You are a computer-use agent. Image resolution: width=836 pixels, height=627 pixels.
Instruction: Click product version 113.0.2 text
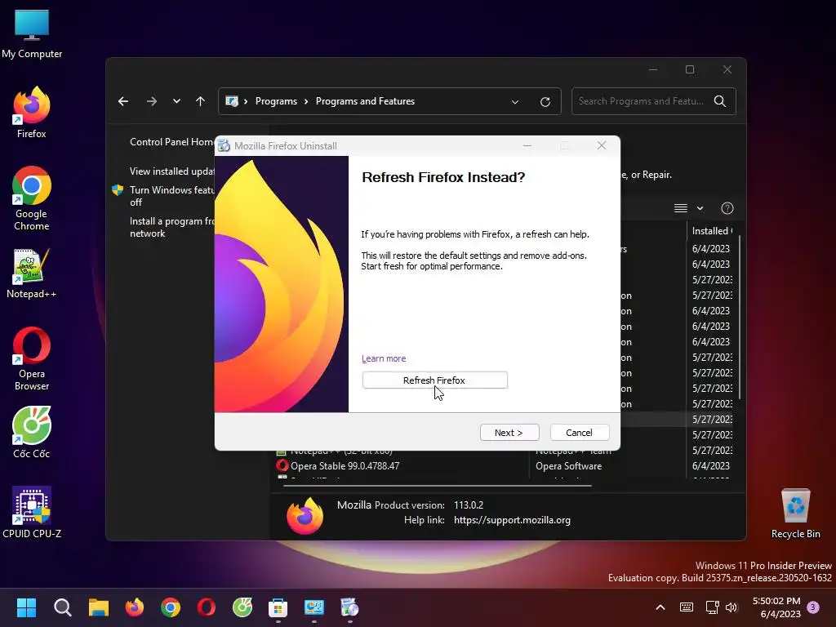click(x=469, y=505)
